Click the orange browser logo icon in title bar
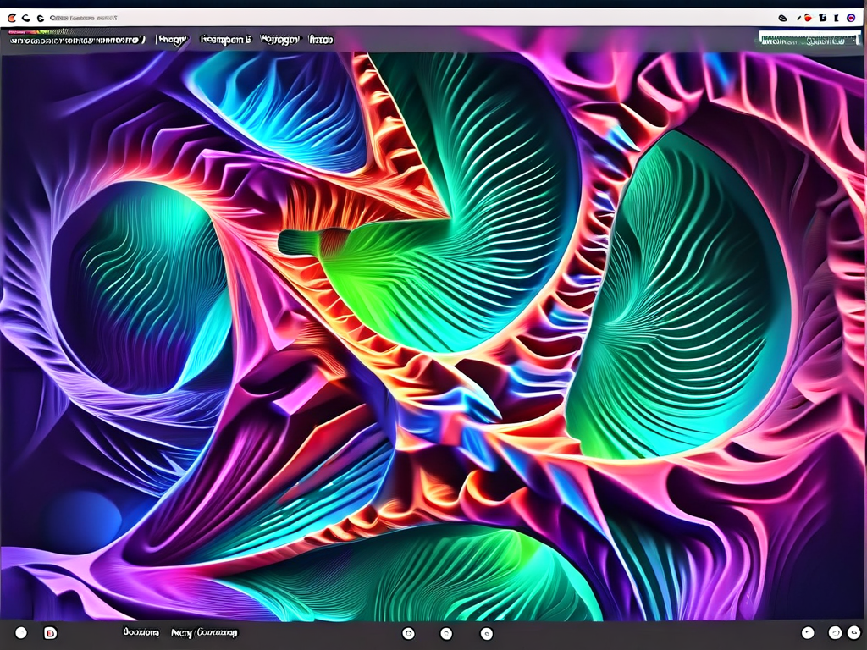This screenshot has height=650, width=867. coord(11,17)
